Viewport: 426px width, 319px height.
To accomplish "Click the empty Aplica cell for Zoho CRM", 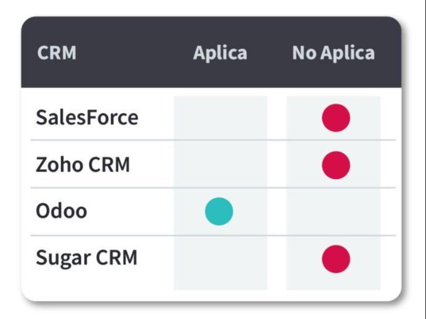I will coord(220,165).
